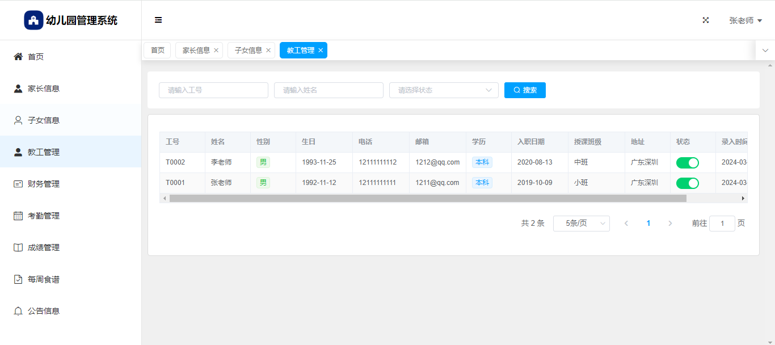Open 每周食谱 in the sidebar
This screenshot has width=775, height=345.
(43, 279)
